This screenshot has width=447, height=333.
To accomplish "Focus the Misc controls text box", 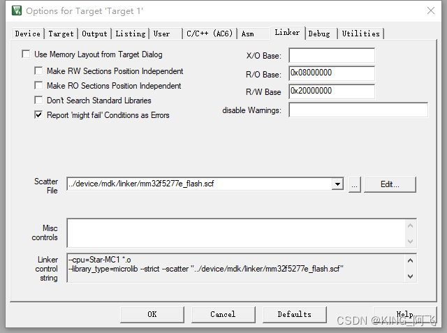I will (236, 233).
